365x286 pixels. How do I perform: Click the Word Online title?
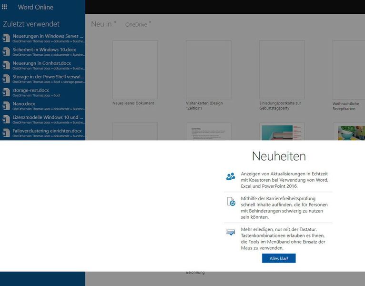click(35, 7)
